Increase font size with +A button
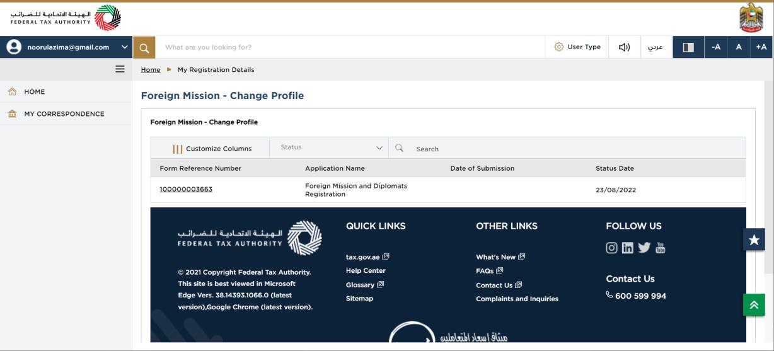The width and height of the screenshot is (774, 351). tap(761, 47)
